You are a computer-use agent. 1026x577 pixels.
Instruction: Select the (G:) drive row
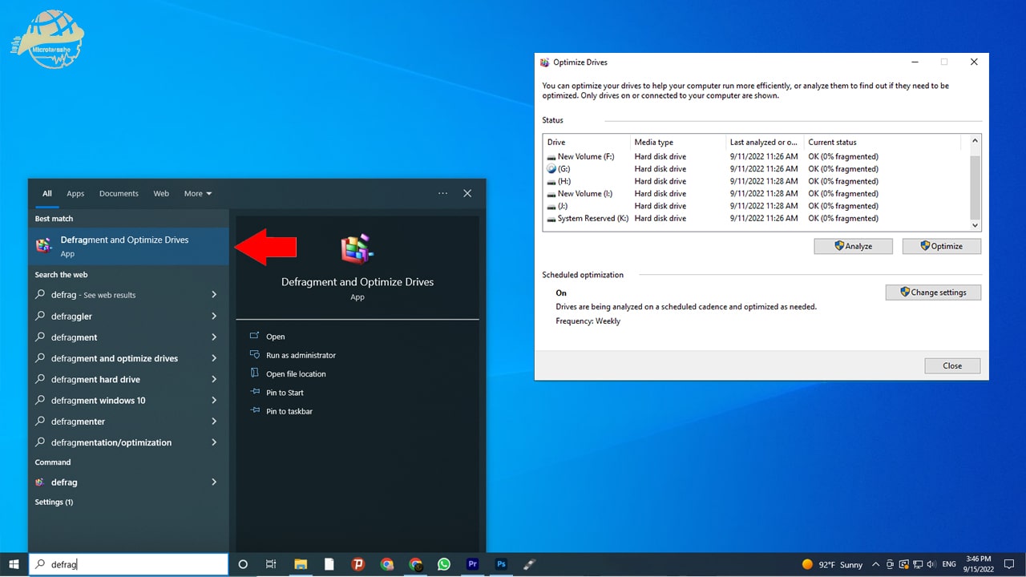(x=756, y=169)
